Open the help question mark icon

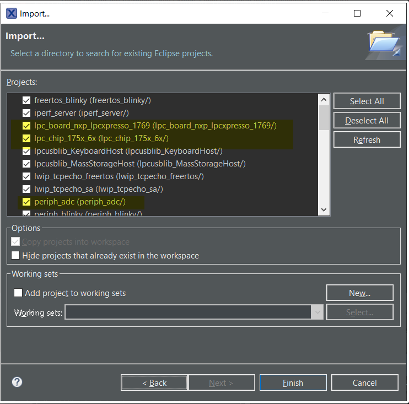(17, 382)
